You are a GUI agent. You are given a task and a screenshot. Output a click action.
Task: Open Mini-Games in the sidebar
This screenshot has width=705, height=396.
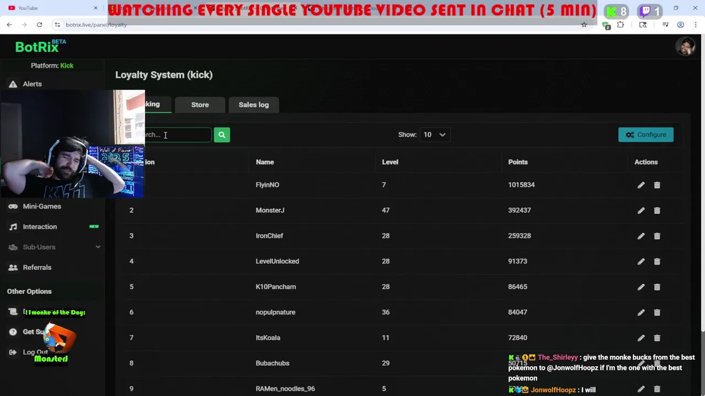tap(42, 206)
